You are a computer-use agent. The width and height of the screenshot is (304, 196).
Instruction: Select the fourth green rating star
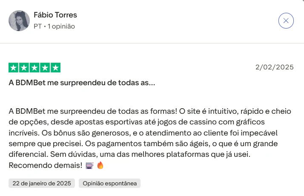[45, 67]
